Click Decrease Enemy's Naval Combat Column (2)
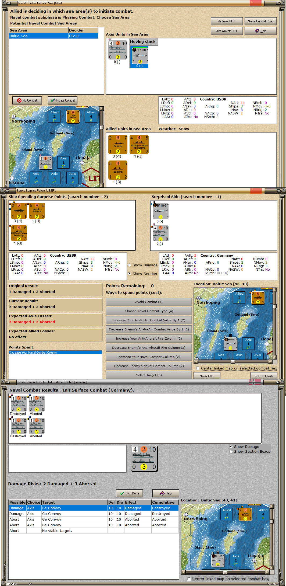Screen dimensions: 286x586 [x=149, y=366]
